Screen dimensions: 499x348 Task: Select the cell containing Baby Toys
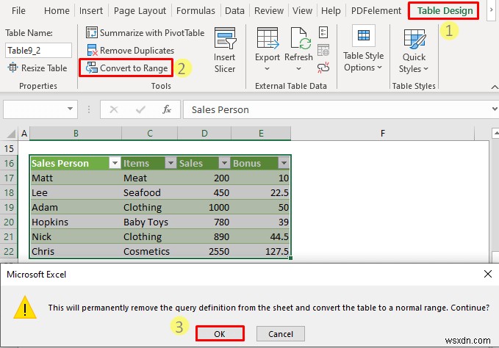pos(149,222)
